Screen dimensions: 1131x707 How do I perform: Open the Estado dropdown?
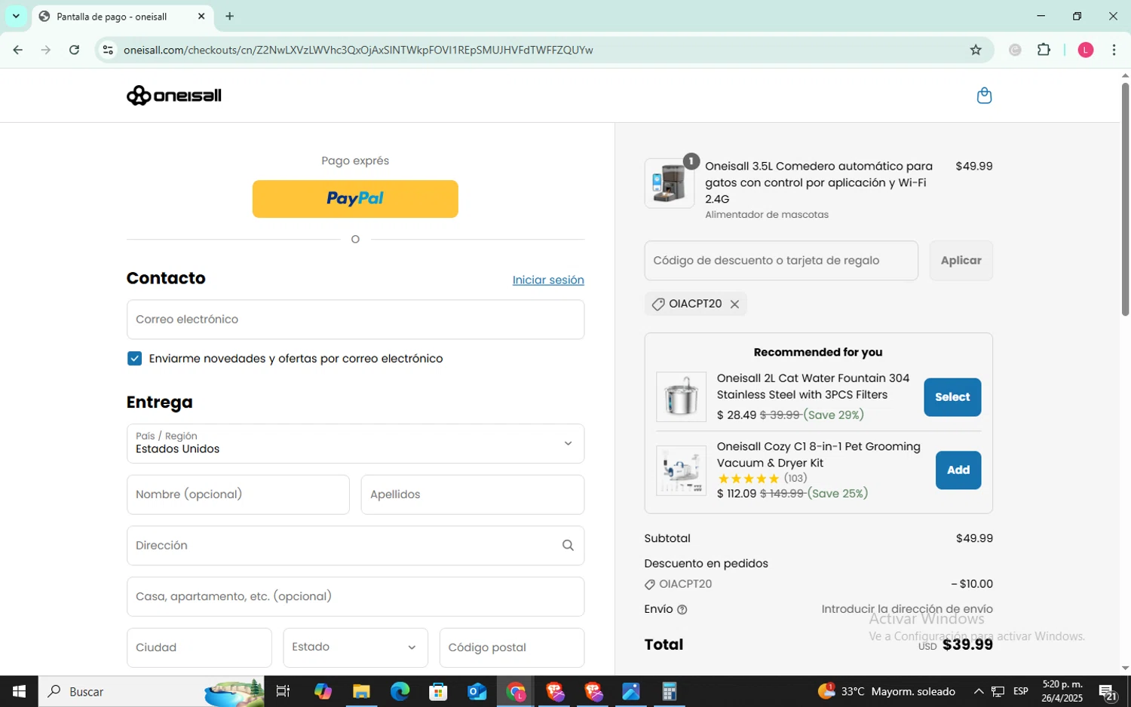355,647
